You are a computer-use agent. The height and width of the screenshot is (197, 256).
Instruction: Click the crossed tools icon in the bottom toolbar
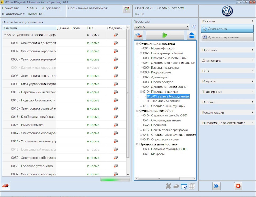tap(168, 186)
